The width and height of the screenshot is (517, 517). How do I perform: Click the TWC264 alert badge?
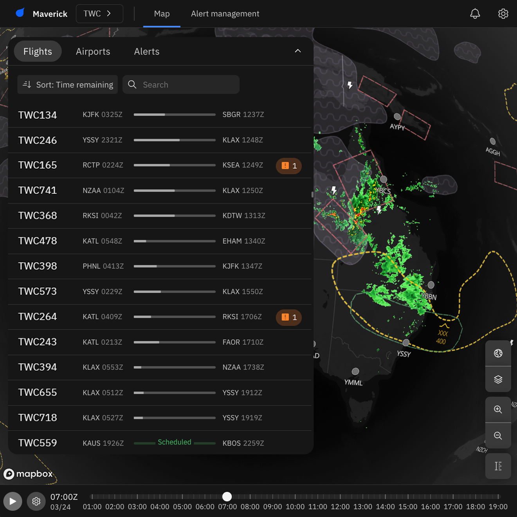point(289,317)
